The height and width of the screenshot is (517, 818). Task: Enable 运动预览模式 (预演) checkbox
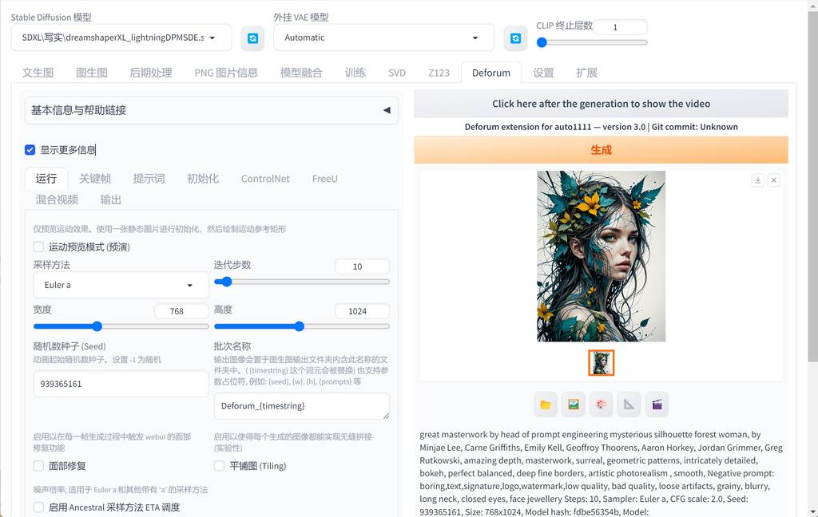coord(38,247)
